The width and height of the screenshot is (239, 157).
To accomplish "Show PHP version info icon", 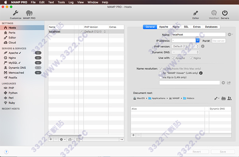I will coord(203,46).
